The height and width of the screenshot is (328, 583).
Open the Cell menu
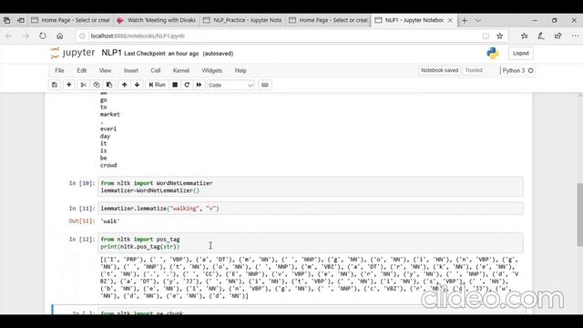point(156,70)
